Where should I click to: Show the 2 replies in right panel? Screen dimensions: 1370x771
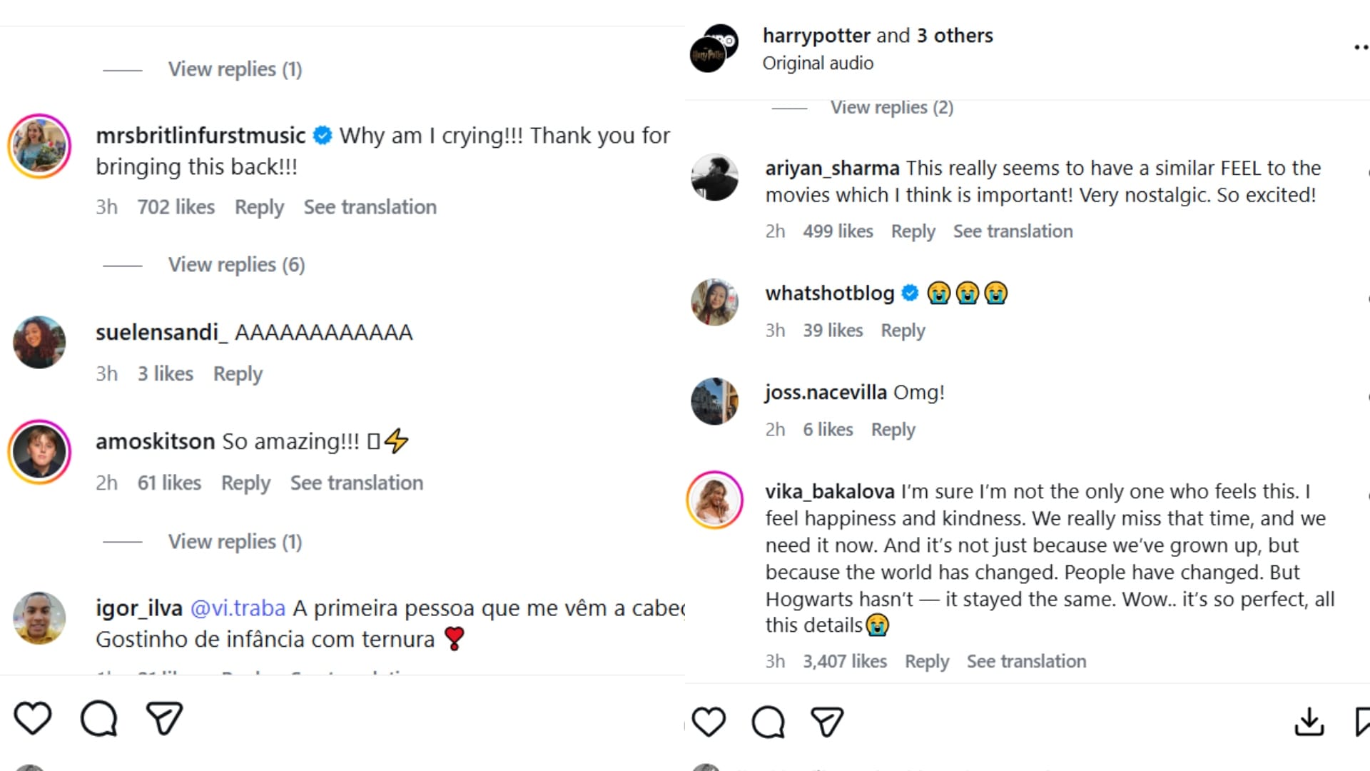[891, 108]
